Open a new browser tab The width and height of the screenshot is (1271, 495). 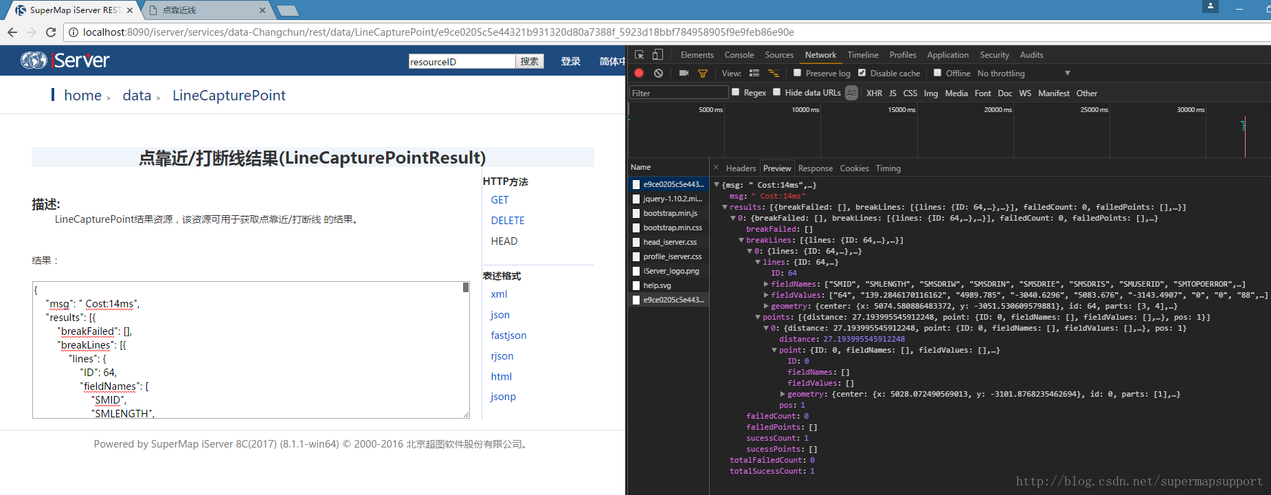(287, 10)
